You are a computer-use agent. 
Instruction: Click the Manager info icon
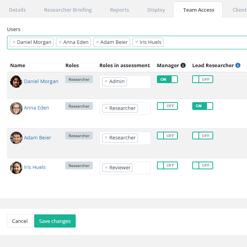[x=183, y=66]
